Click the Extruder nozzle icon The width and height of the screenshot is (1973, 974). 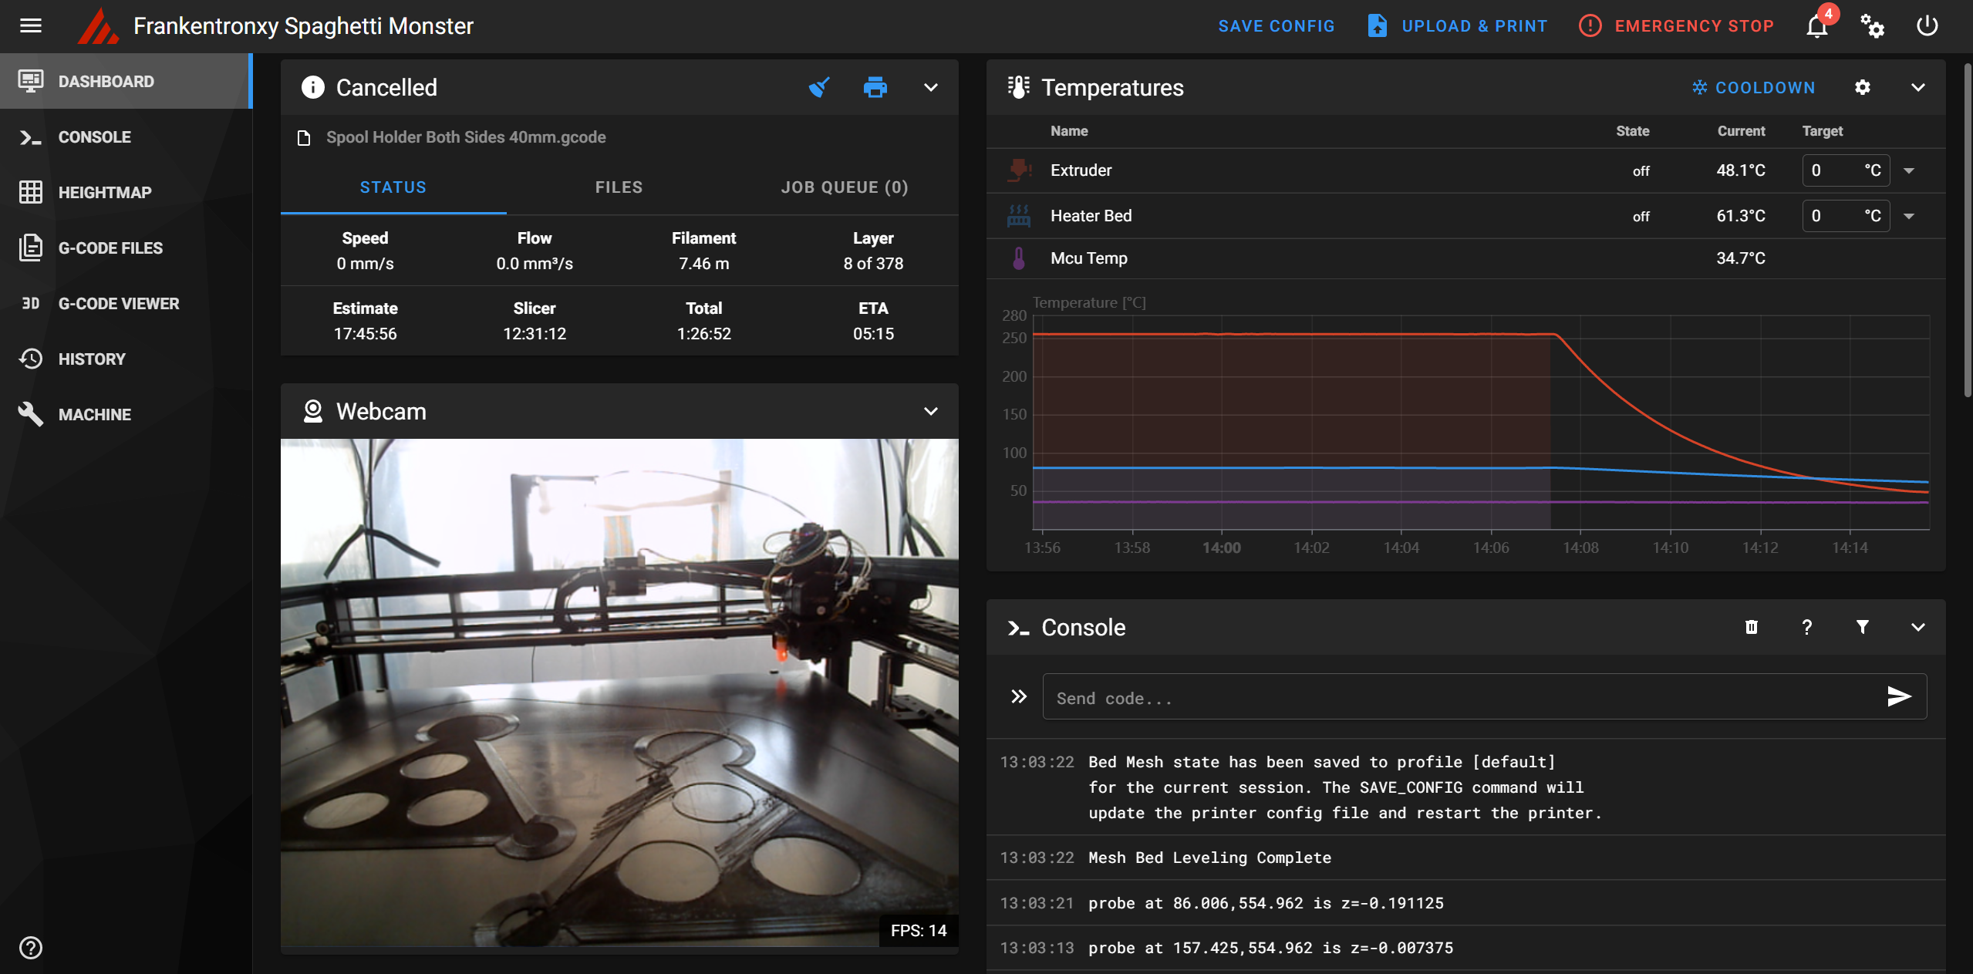[x=1019, y=170]
